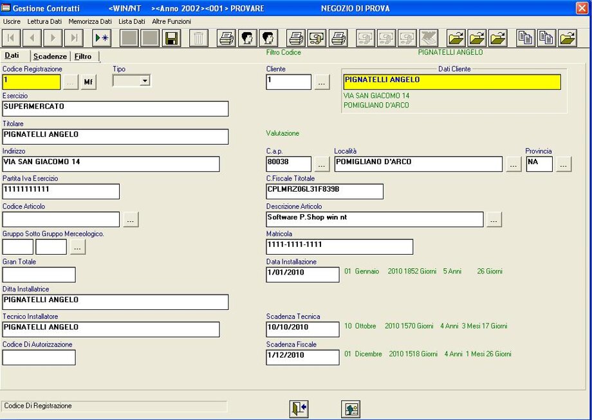Click the exit door icon at bottom
The height and width of the screenshot is (420, 592).
coord(299,408)
